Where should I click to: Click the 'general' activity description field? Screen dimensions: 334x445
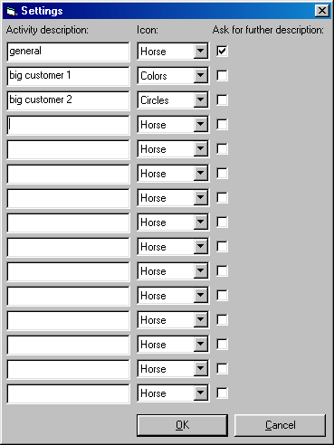click(68, 52)
